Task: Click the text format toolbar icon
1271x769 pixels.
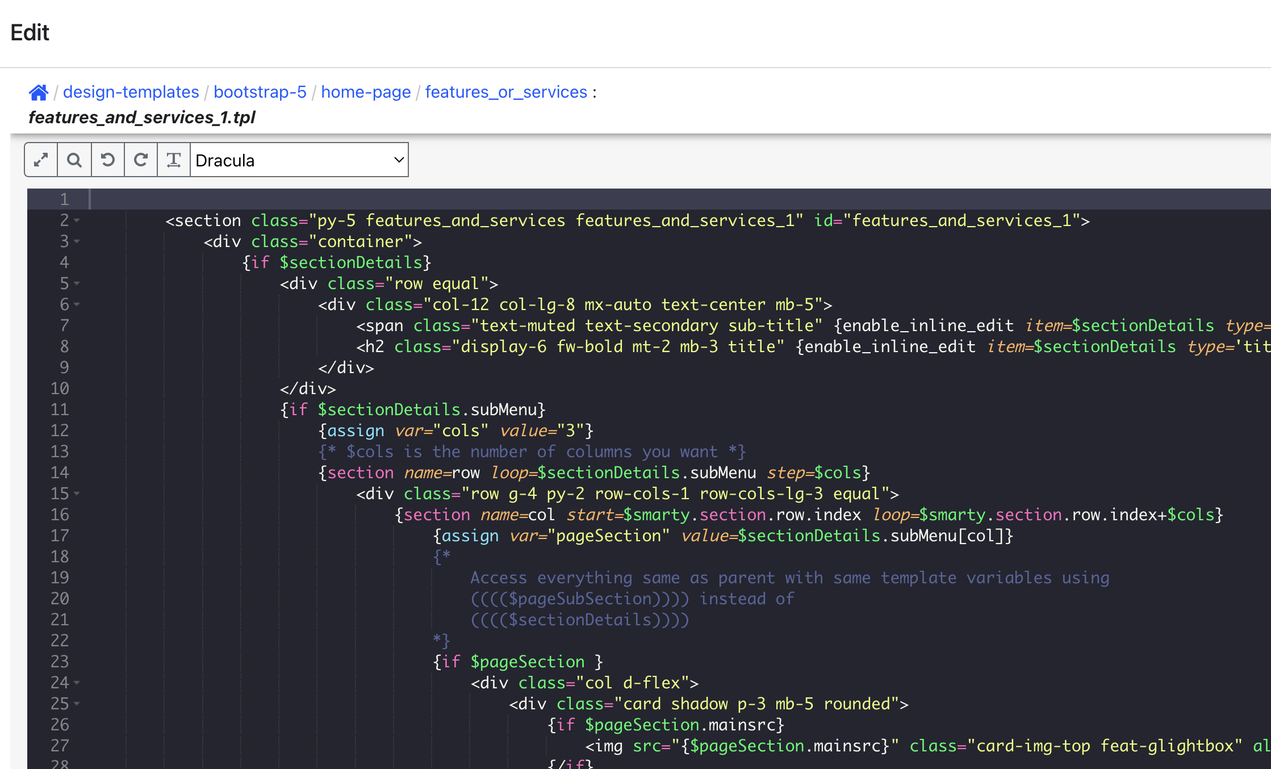Action: pos(173,160)
